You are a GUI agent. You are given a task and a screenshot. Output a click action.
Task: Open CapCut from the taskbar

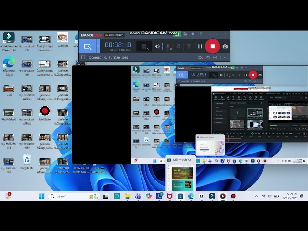tap(202, 196)
